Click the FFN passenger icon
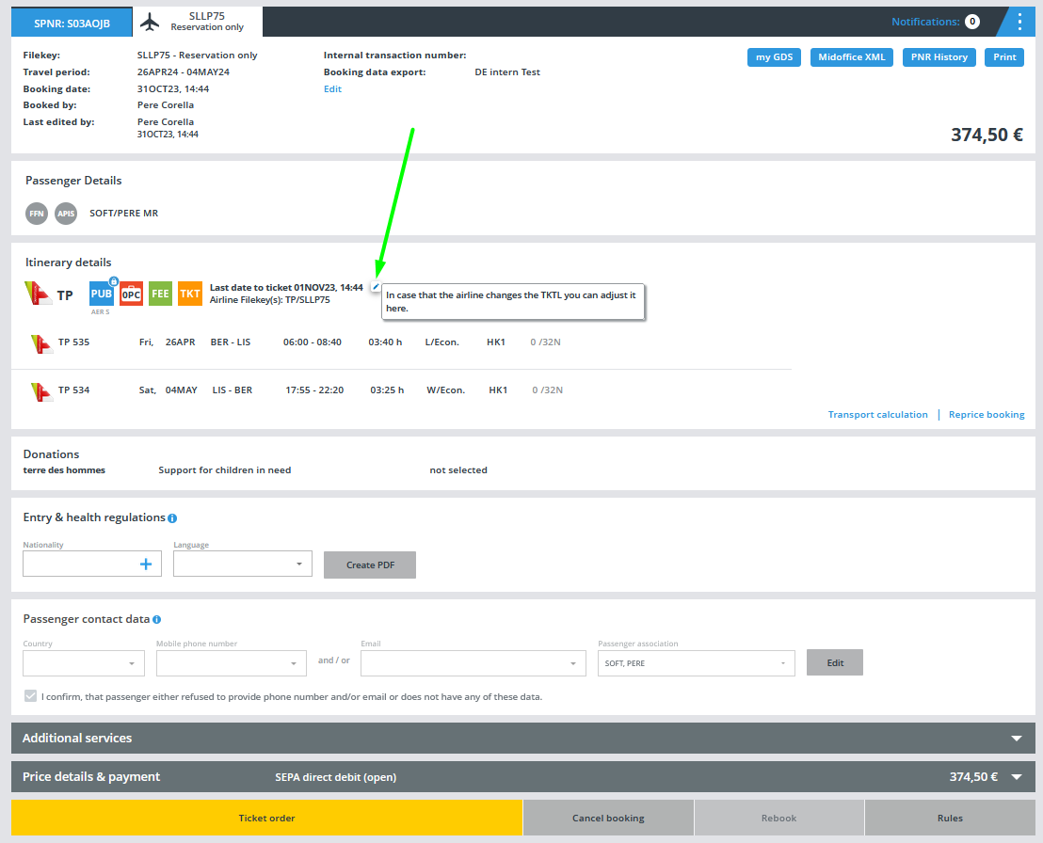 coord(37,214)
